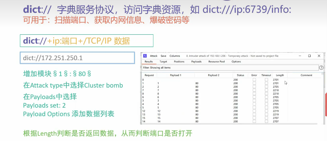The width and height of the screenshot is (327, 141).
Task: Click the dict://172.251.250.1 input box
Action: (77, 58)
